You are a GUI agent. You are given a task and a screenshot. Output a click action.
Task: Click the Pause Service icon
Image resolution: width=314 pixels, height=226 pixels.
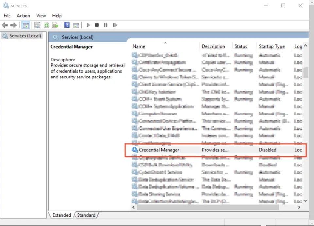[x=106, y=25]
